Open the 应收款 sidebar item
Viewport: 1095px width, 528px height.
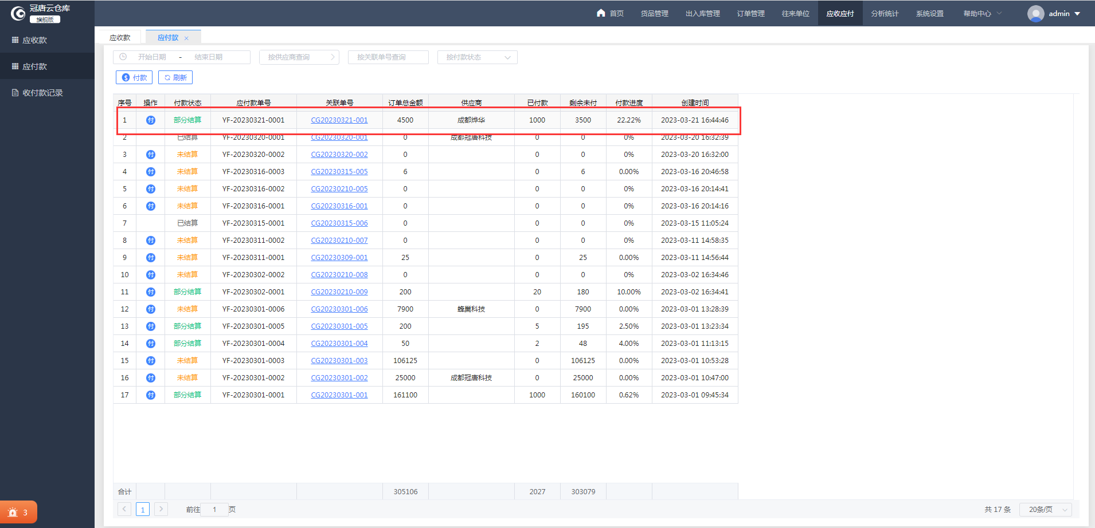pyautogui.click(x=47, y=40)
